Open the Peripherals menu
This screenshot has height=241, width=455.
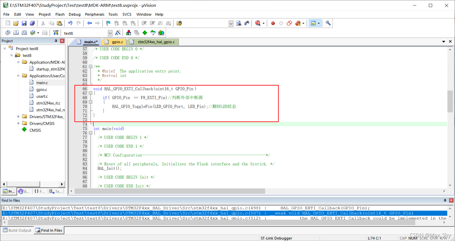94,14
